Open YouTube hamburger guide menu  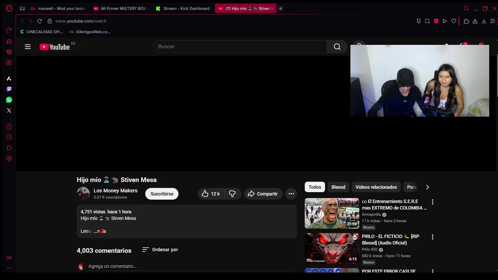pyautogui.click(x=28, y=47)
